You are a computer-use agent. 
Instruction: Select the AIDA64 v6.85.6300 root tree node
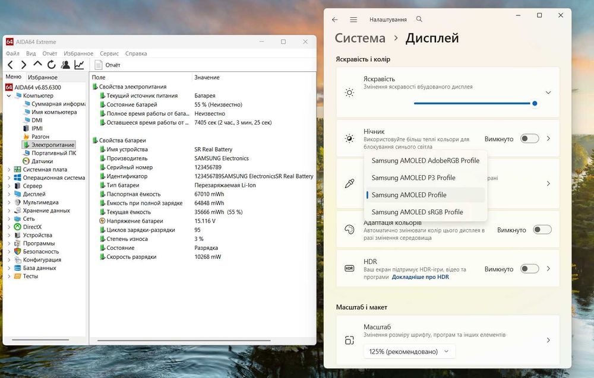click(33, 87)
